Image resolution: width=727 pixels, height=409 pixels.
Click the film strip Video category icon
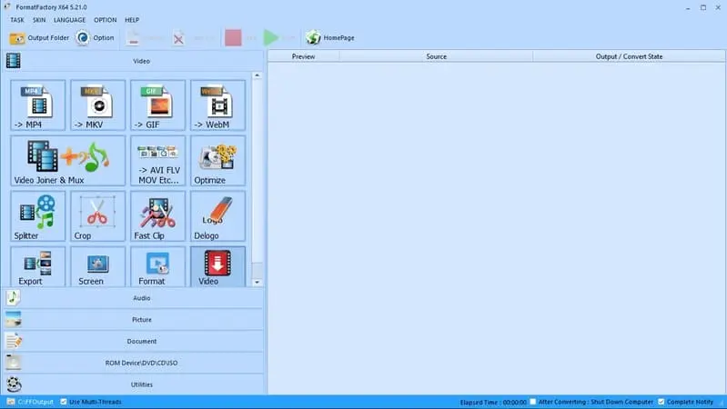click(14, 61)
